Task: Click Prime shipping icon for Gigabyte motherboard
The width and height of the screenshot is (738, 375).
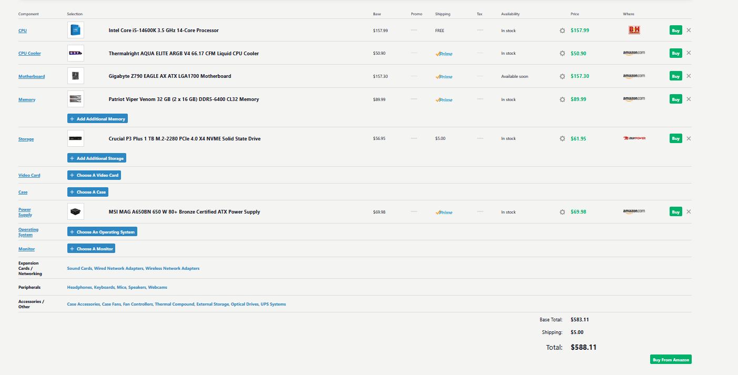Action: coord(443,77)
